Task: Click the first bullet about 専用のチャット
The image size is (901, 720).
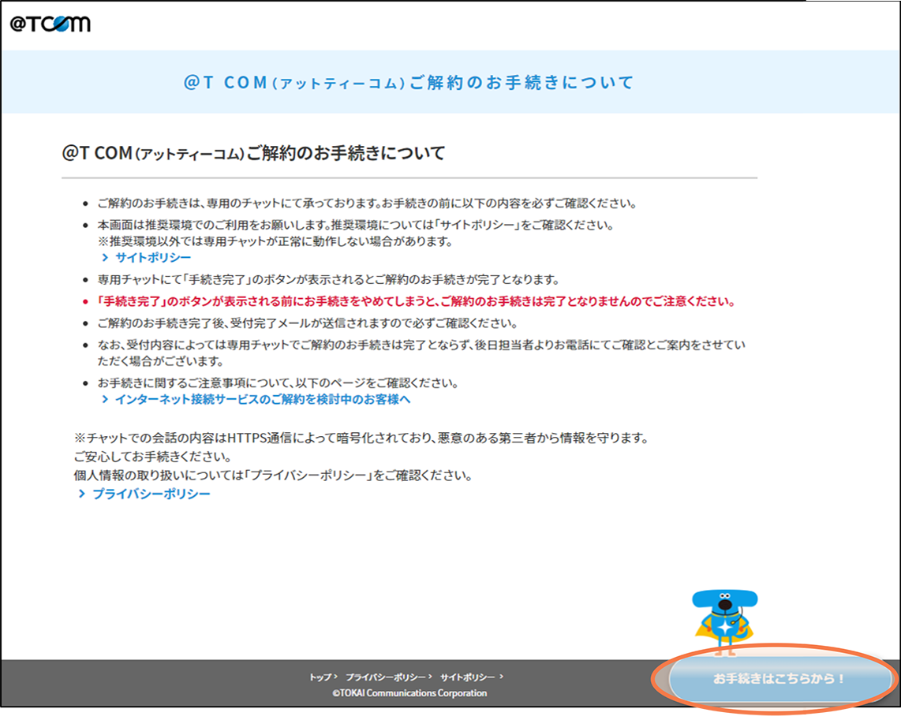Action: click(367, 203)
